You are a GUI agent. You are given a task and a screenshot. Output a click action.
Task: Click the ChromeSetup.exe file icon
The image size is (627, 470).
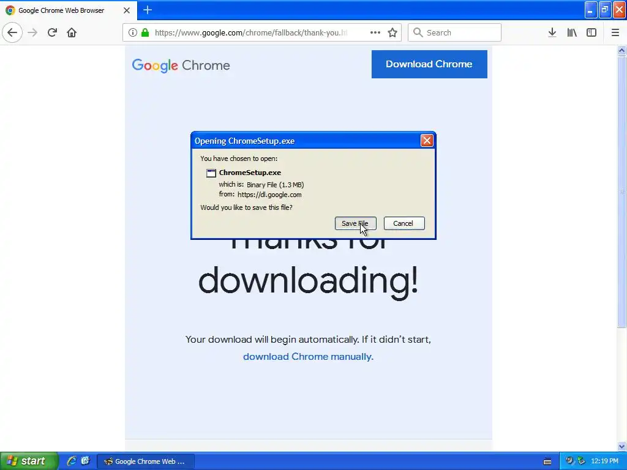[x=211, y=173]
